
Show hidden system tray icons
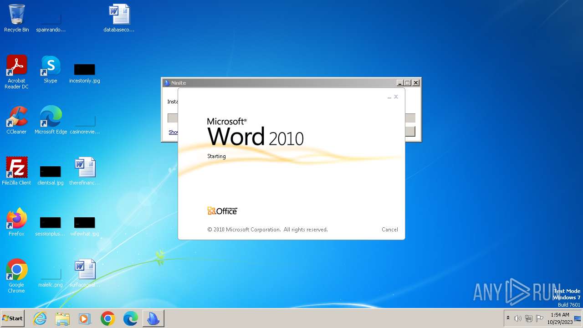tap(508, 318)
